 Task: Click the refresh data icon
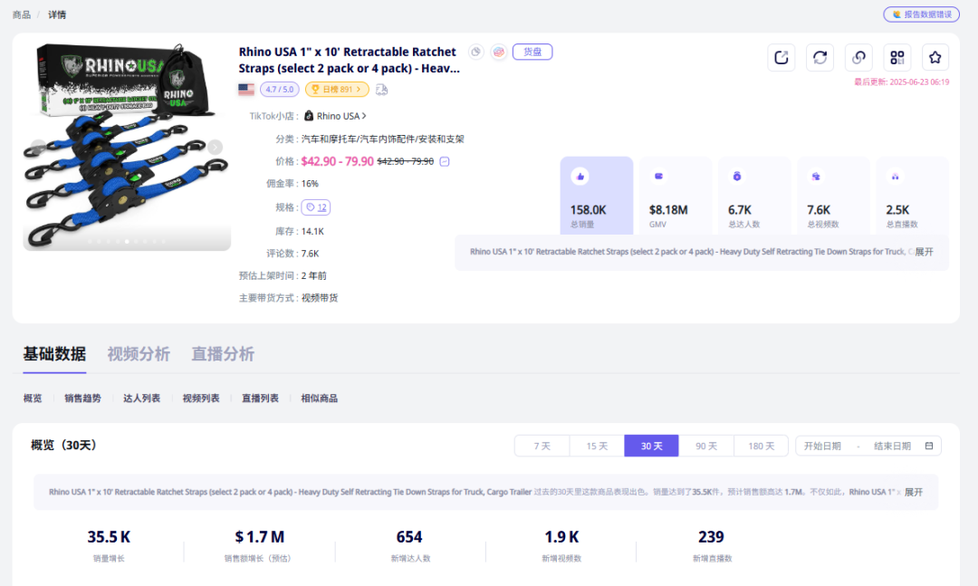(820, 57)
